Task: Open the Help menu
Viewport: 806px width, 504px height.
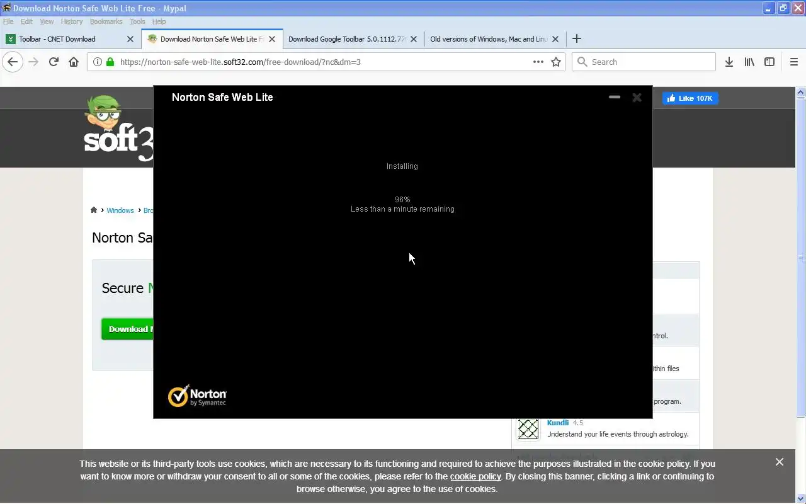Action: [x=159, y=21]
